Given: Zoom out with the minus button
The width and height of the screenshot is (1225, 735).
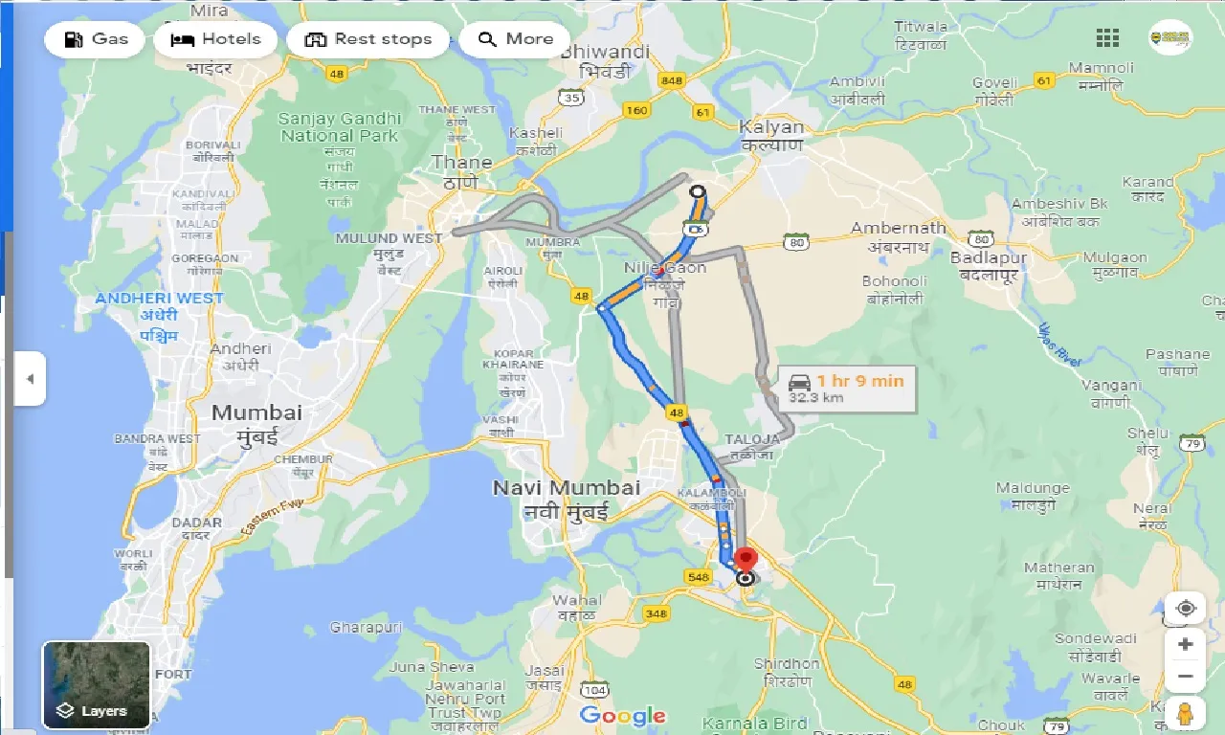Looking at the screenshot, I should tap(1185, 678).
